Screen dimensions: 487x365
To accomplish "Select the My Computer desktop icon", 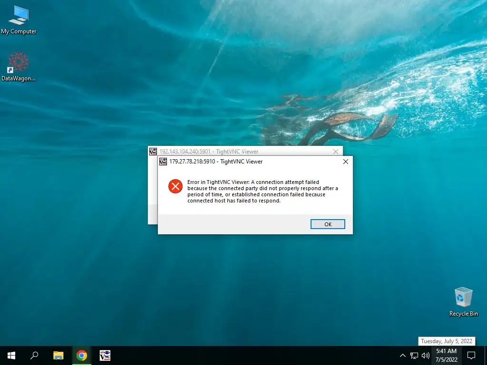I will coord(19,20).
